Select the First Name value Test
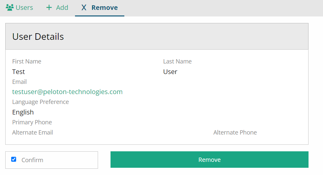323x175 pixels. point(18,72)
